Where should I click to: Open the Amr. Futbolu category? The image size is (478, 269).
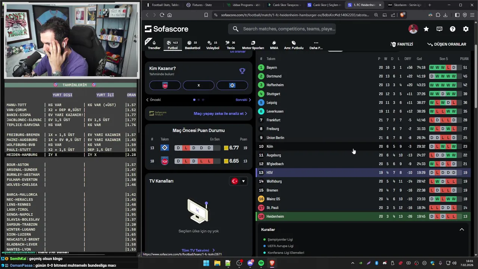294,45
